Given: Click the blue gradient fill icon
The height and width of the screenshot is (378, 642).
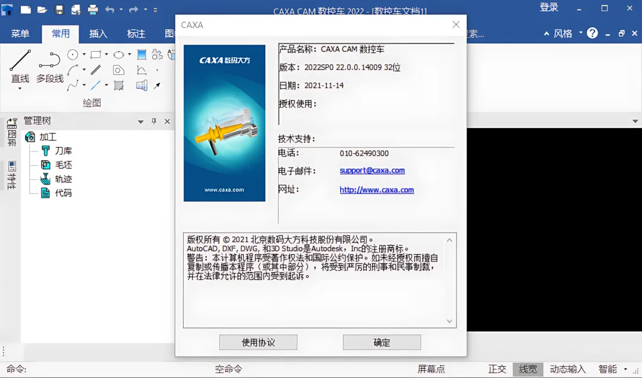Looking at the screenshot, I should tap(141, 55).
